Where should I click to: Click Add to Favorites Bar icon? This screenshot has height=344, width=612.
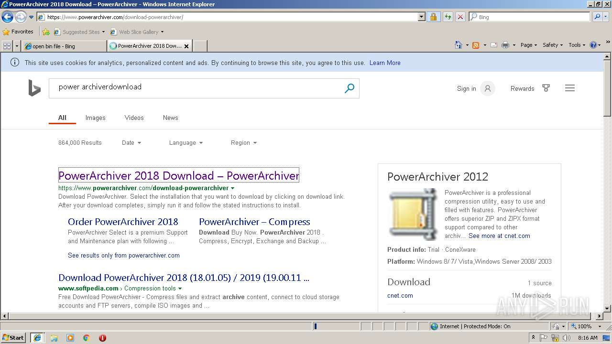tap(46, 32)
